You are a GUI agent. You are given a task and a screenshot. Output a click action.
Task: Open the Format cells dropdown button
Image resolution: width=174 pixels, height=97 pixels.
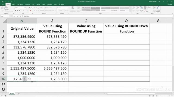coord(141,9)
